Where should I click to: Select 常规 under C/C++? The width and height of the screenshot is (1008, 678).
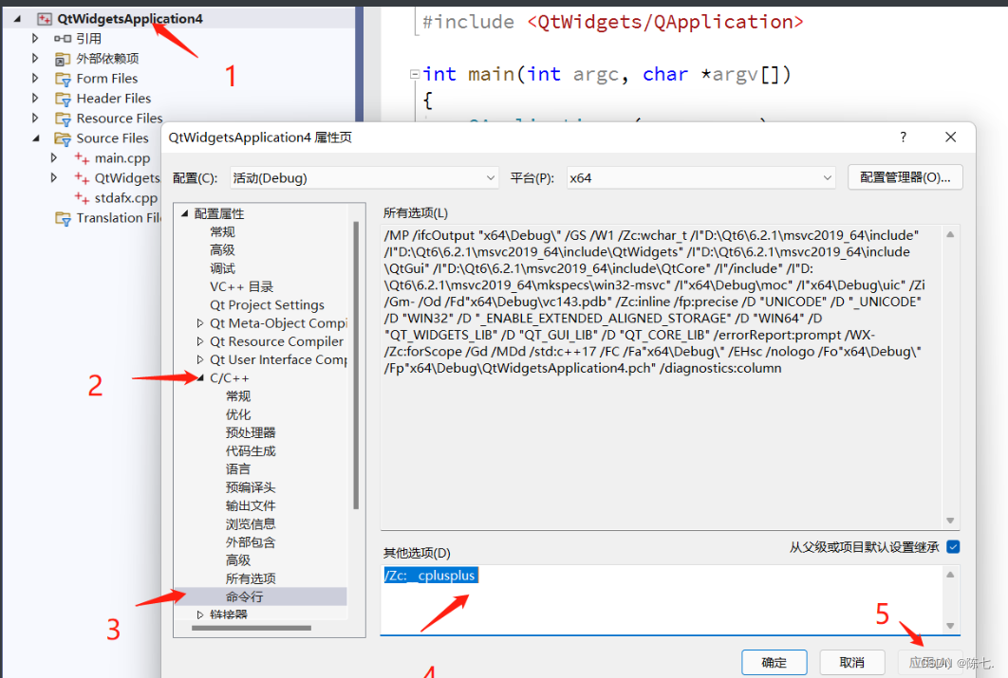click(238, 396)
